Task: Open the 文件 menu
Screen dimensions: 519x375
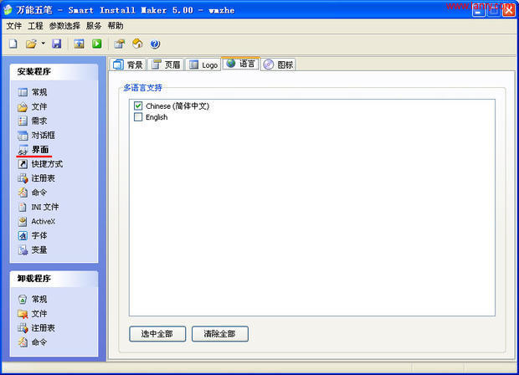Action: (x=14, y=26)
